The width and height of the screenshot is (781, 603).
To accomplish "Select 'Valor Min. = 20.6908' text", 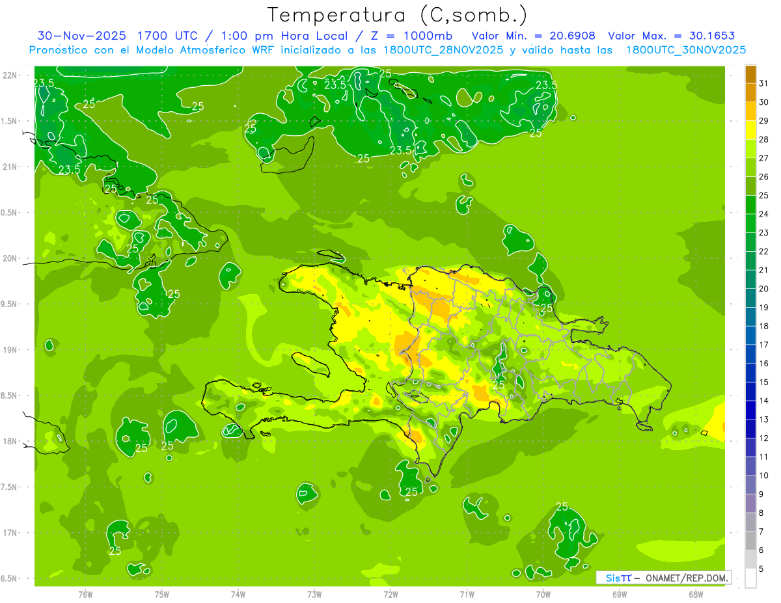I will [534, 36].
